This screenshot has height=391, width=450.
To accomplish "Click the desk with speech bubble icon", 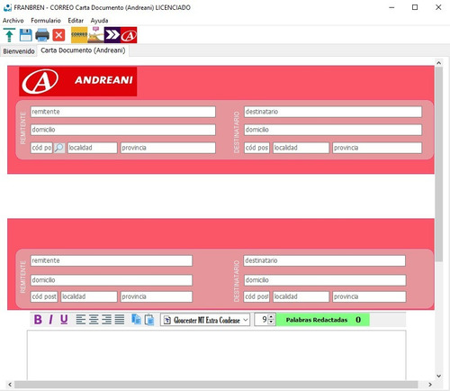I will [x=95, y=35].
